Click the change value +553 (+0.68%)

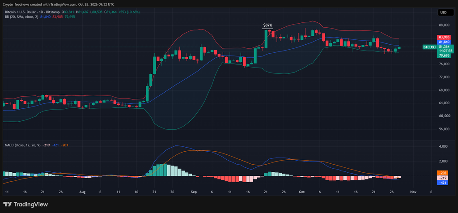[130, 12]
